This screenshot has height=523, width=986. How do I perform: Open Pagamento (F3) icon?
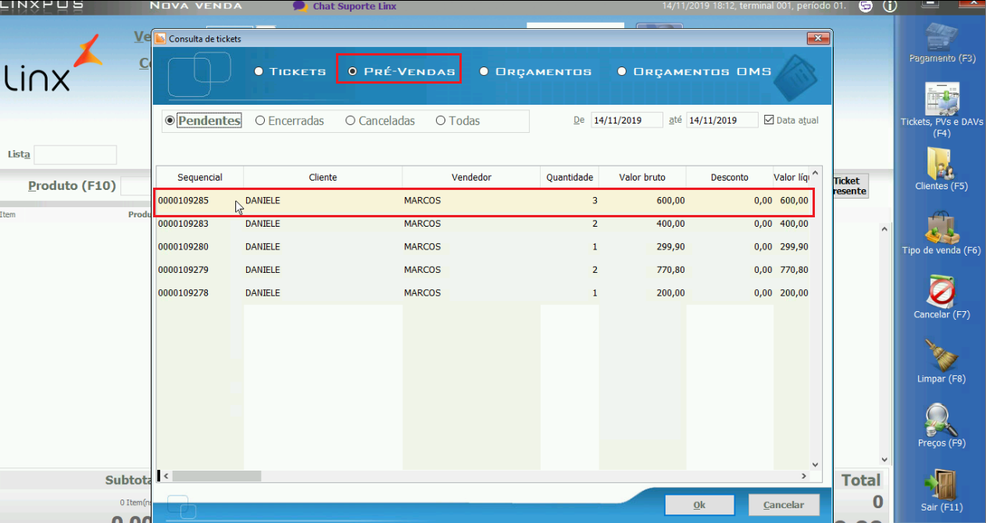[941, 37]
